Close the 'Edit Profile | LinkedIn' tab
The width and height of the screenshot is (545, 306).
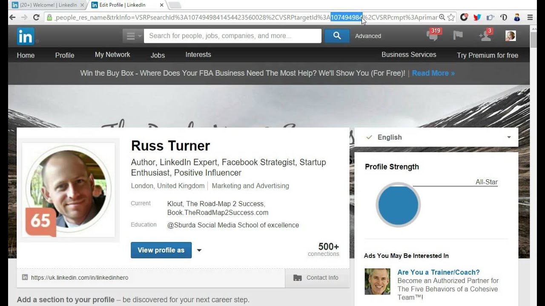pos(161,5)
